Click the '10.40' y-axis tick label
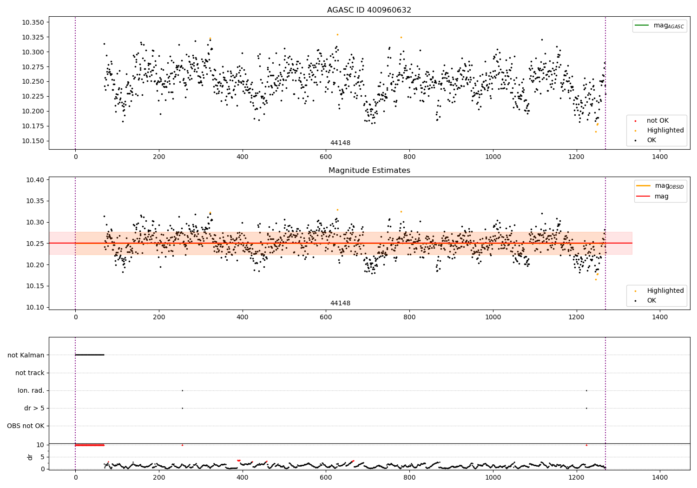697x488 pixels. [35, 180]
